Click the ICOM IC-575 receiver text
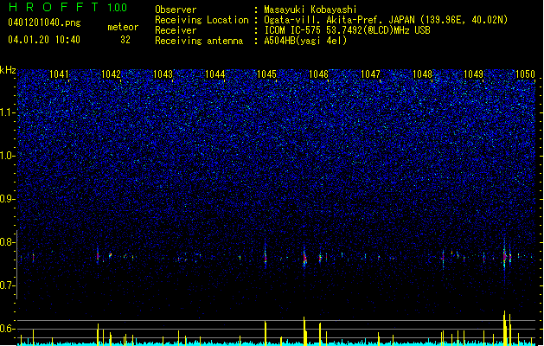This screenshot has width=544, height=346. (x=347, y=30)
